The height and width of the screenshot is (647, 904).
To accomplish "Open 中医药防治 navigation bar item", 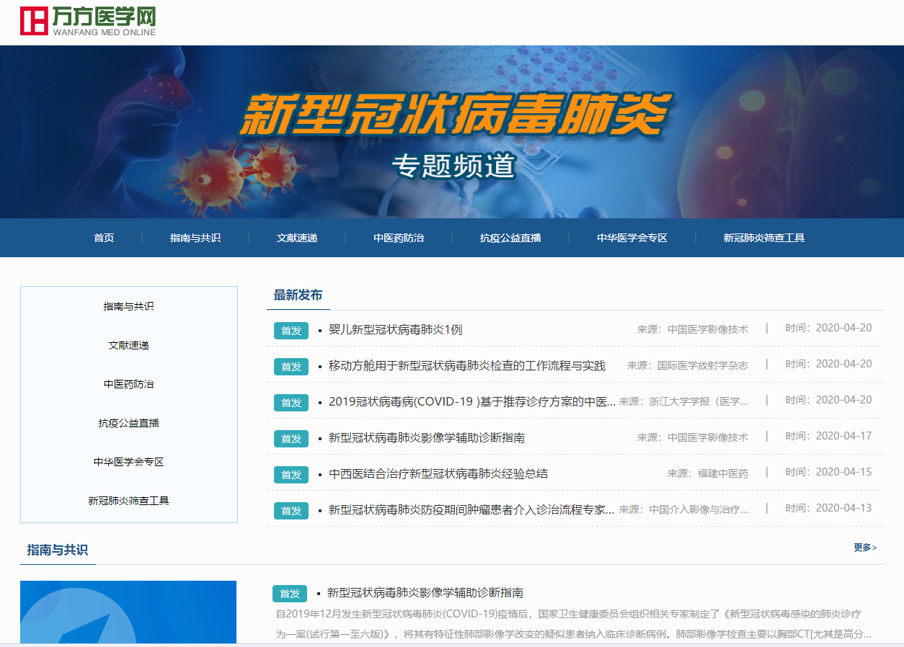I will pyautogui.click(x=399, y=238).
